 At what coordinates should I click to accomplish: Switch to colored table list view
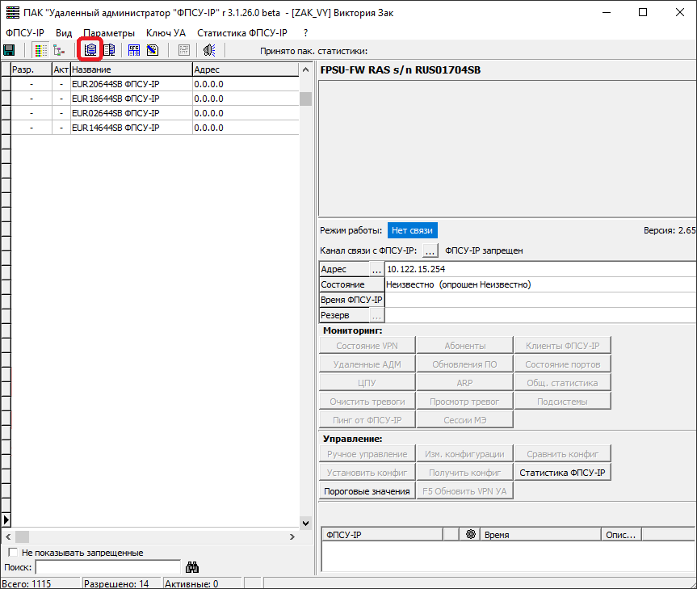click(40, 50)
